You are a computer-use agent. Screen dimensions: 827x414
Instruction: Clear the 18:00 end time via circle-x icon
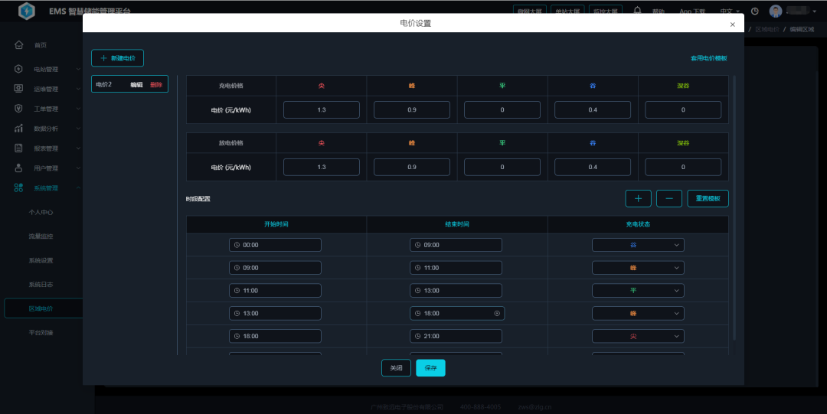pyautogui.click(x=497, y=314)
